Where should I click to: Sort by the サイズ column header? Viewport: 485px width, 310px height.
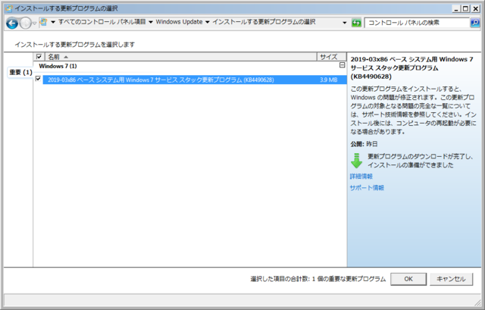tap(332, 57)
